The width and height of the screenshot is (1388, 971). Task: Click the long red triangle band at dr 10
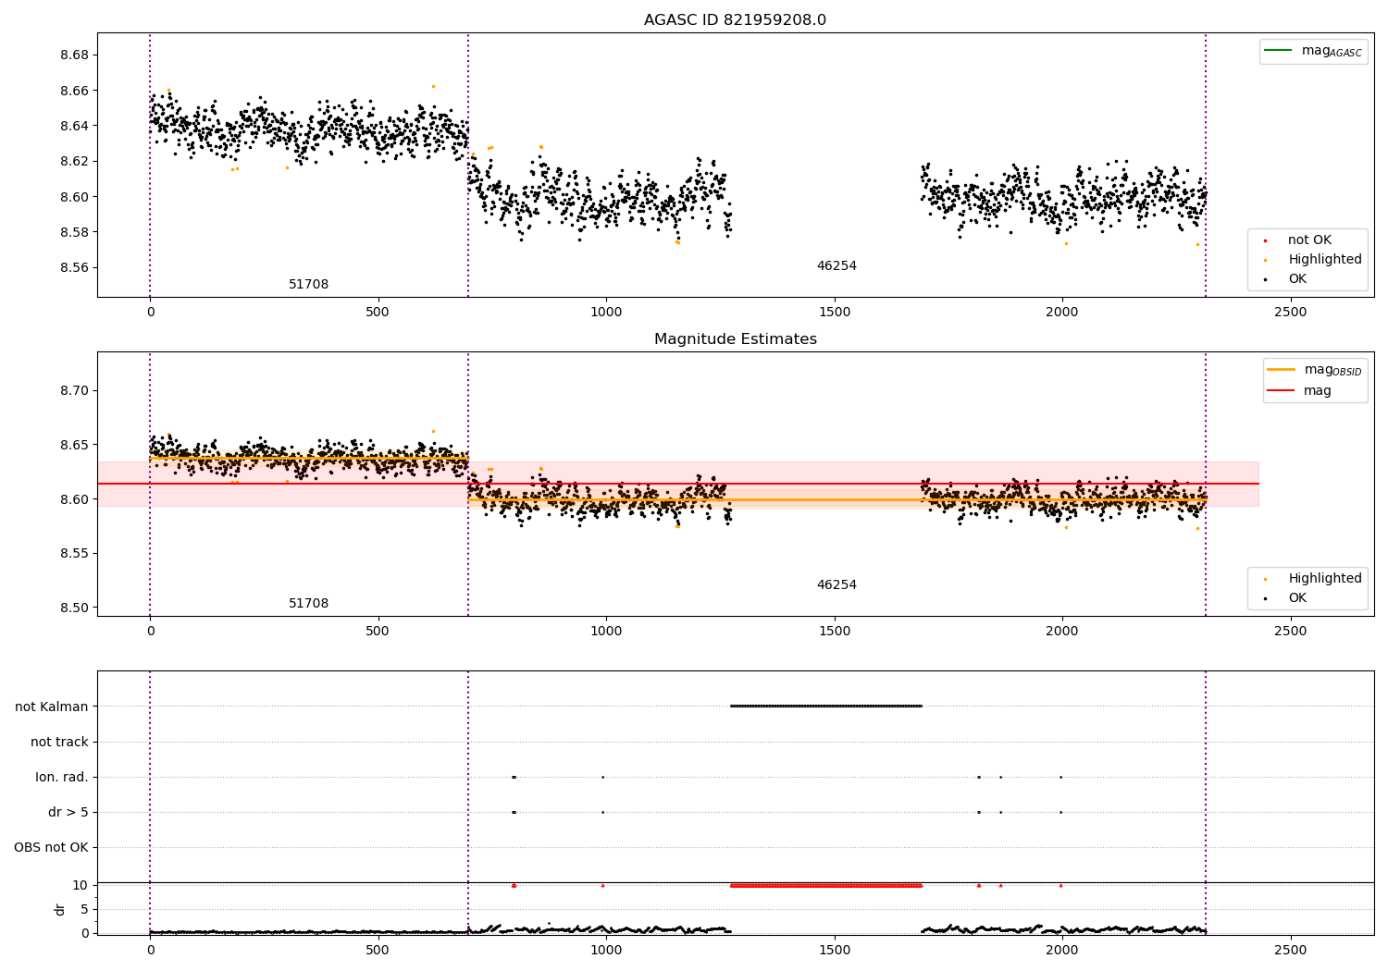[826, 886]
